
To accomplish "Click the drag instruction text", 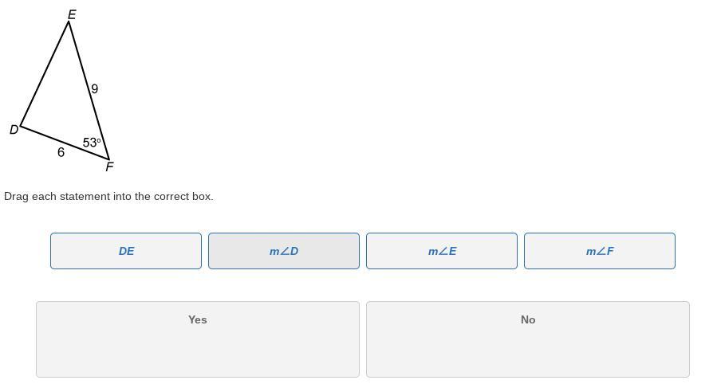I will pyautogui.click(x=108, y=196).
